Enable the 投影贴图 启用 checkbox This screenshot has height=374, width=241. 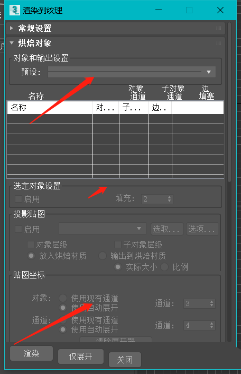point(18,229)
